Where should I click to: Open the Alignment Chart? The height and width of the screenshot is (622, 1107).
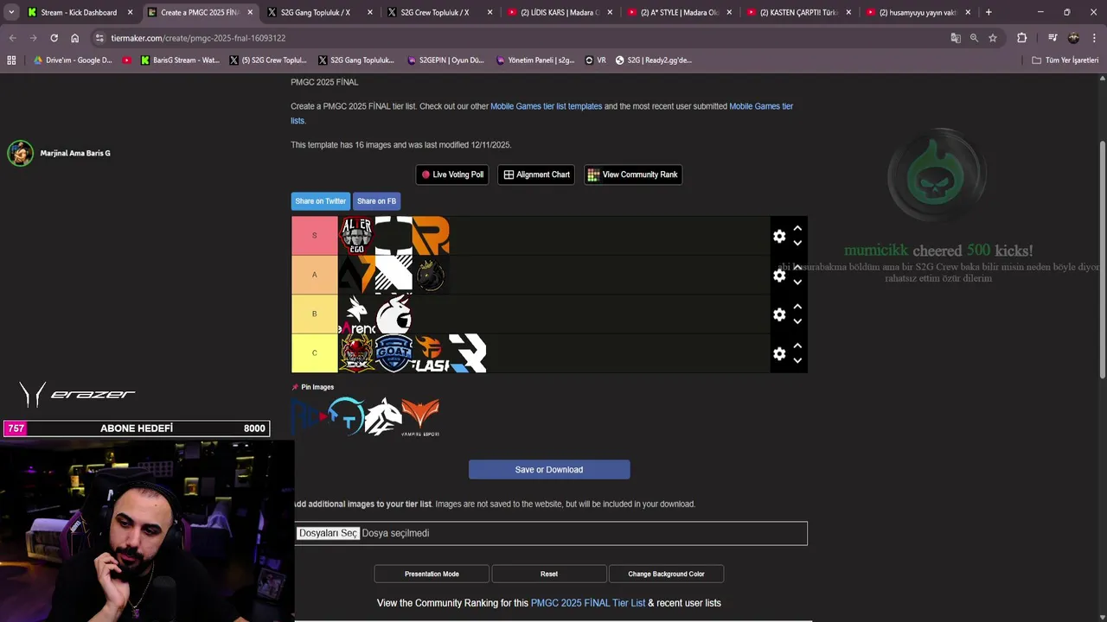(536, 175)
